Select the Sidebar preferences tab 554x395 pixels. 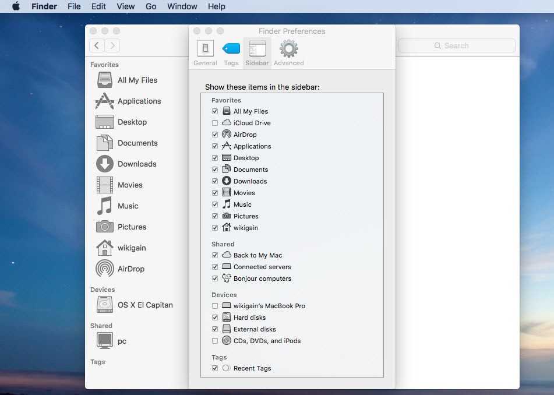click(x=257, y=53)
